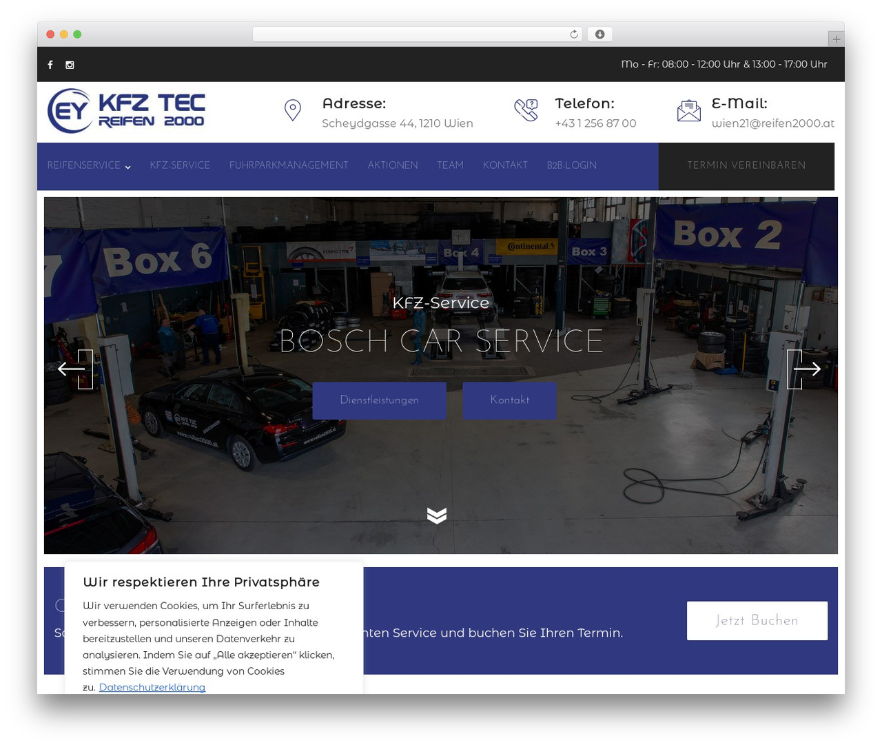882x747 pixels.
Task: Click the e-mail envelope icon
Action: coord(689,110)
